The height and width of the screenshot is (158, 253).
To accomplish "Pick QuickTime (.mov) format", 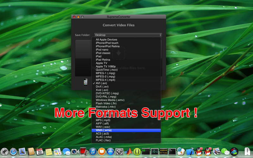I will coord(126,70).
